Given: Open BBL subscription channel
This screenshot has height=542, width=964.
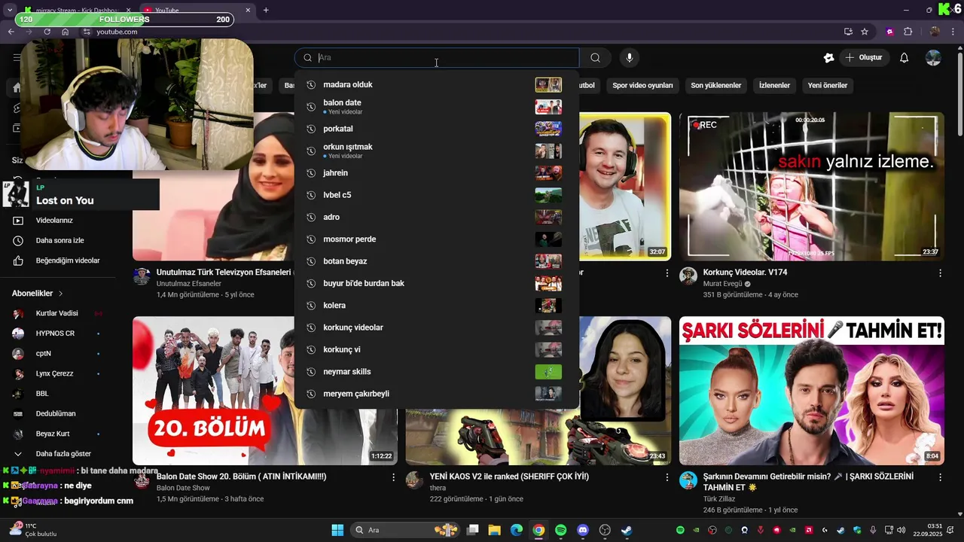Looking at the screenshot, I should pyautogui.click(x=42, y=394).
